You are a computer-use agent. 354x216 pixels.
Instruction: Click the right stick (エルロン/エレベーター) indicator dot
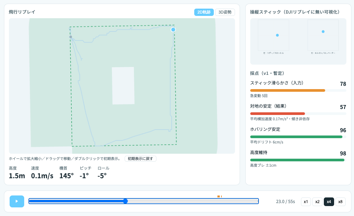point(323,31)
